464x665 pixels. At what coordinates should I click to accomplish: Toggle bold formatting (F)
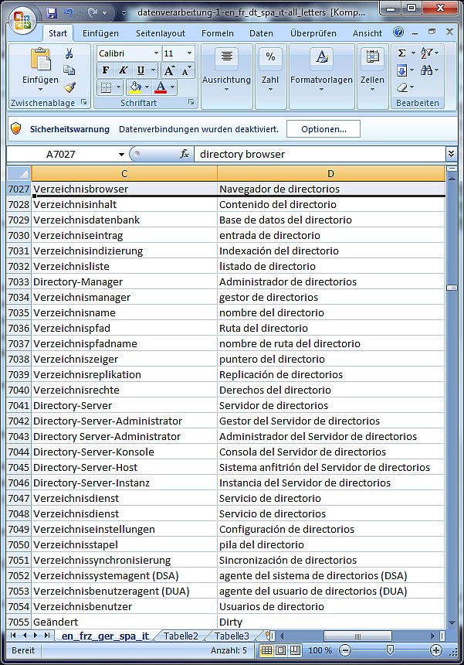point(106,70)
